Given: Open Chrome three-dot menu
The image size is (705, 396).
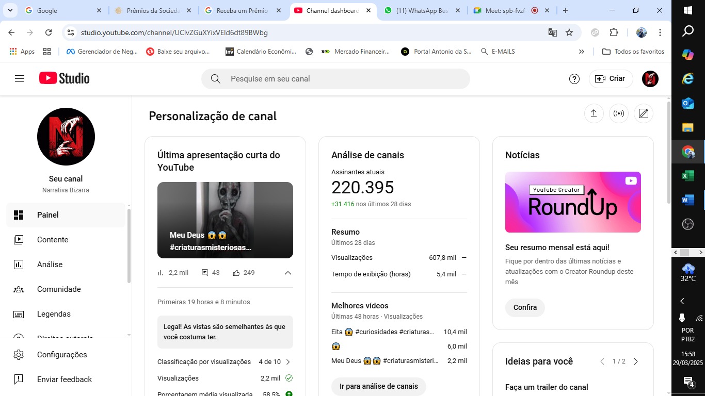Looking at the screenshot, I should point(660,32).
